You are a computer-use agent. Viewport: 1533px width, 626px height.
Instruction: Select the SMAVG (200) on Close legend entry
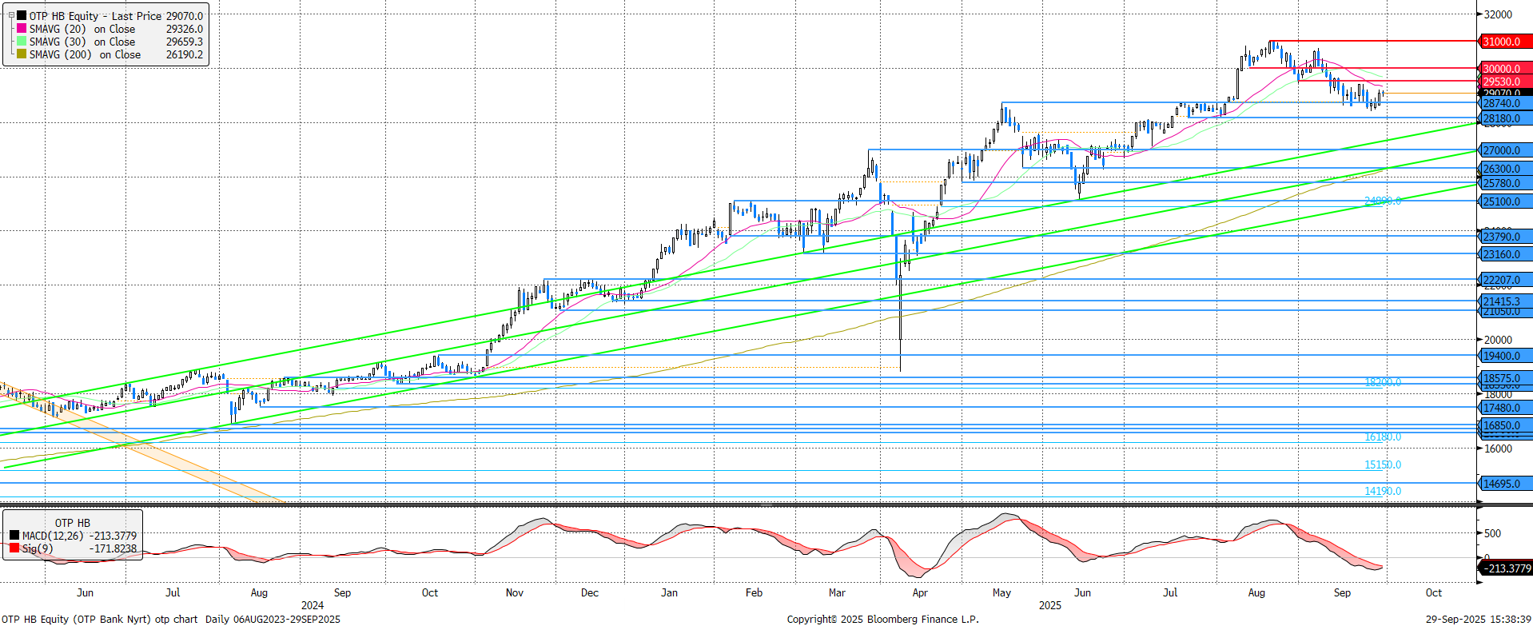click(x=85, y=54)
